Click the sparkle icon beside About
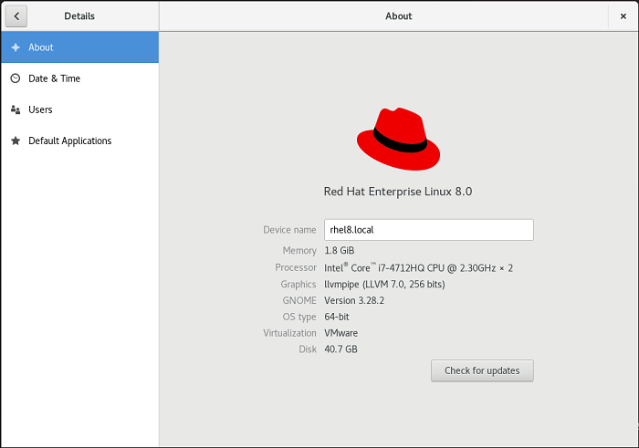This screenshot has width=639, height=448. pyautogui.click(x=16, y=47)
